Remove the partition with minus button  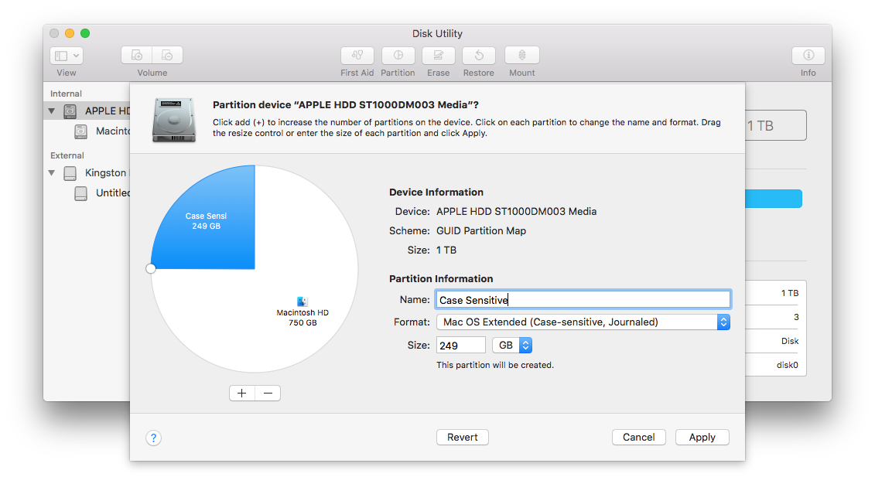[268, 394]
